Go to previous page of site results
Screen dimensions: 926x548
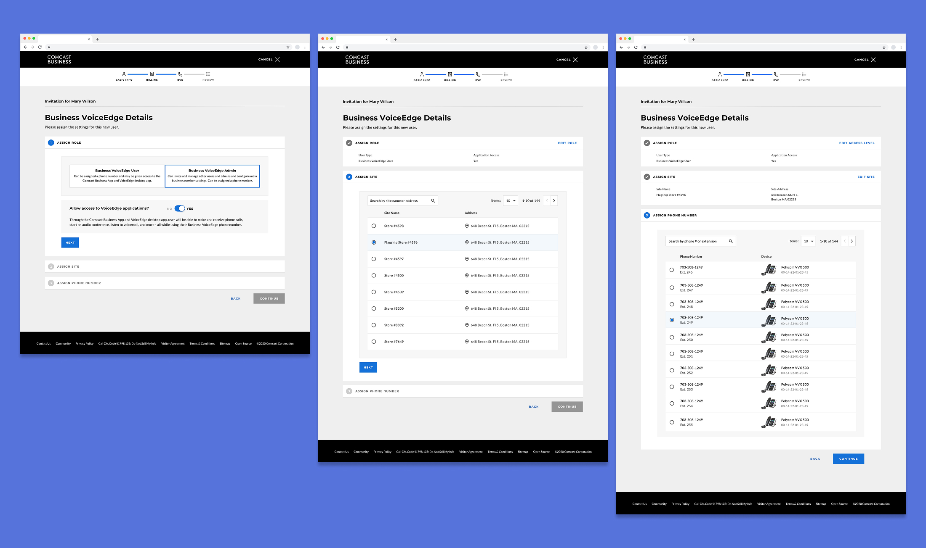pyautogui.click(x=547, y=201)
